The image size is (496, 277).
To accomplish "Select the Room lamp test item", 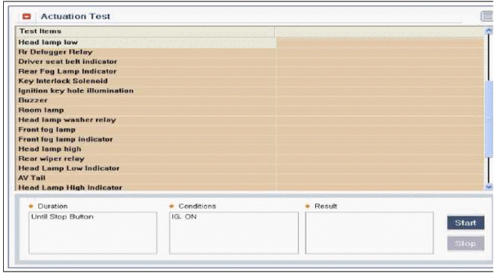I will [x=250, y=110].
